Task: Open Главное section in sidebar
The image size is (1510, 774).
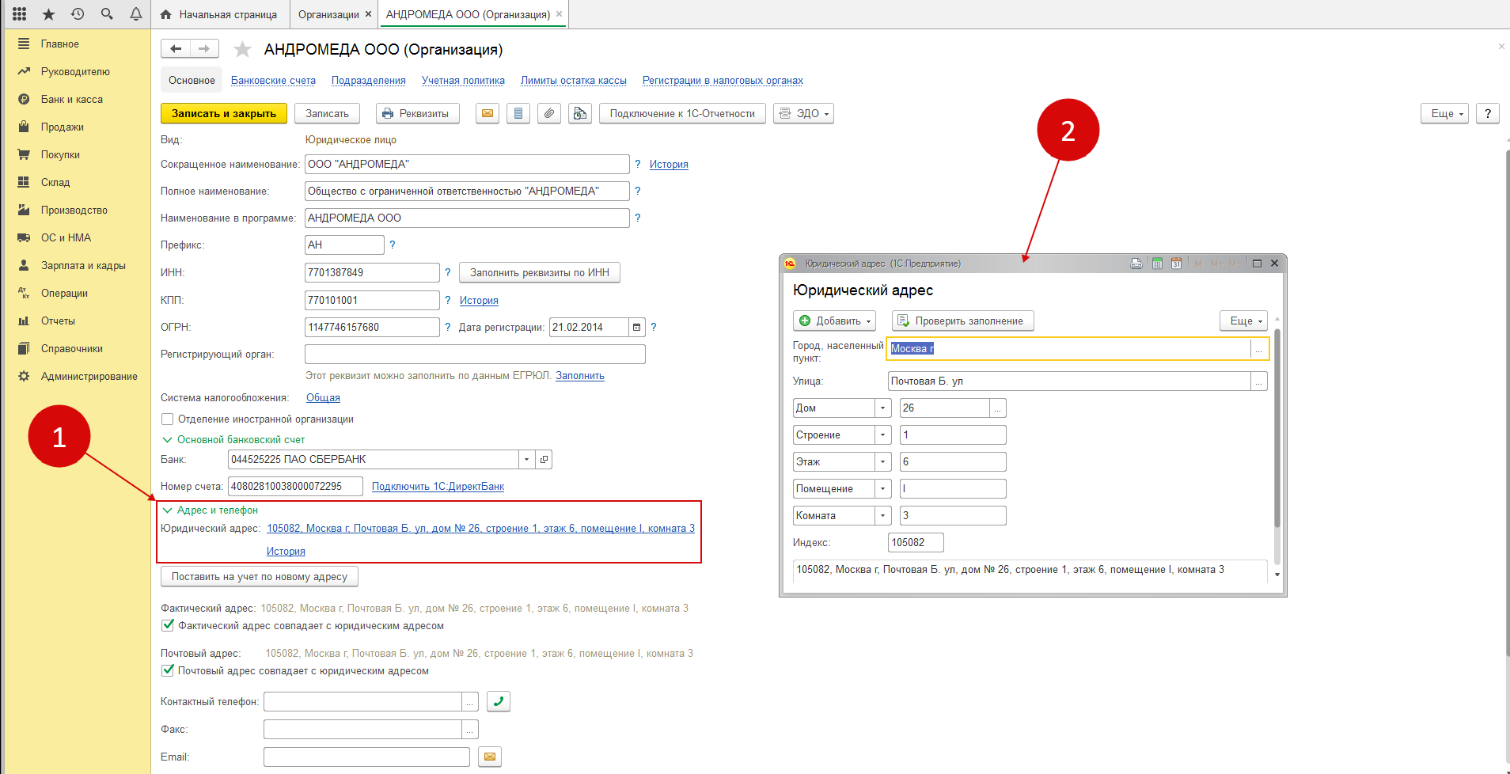Action: 60,44
